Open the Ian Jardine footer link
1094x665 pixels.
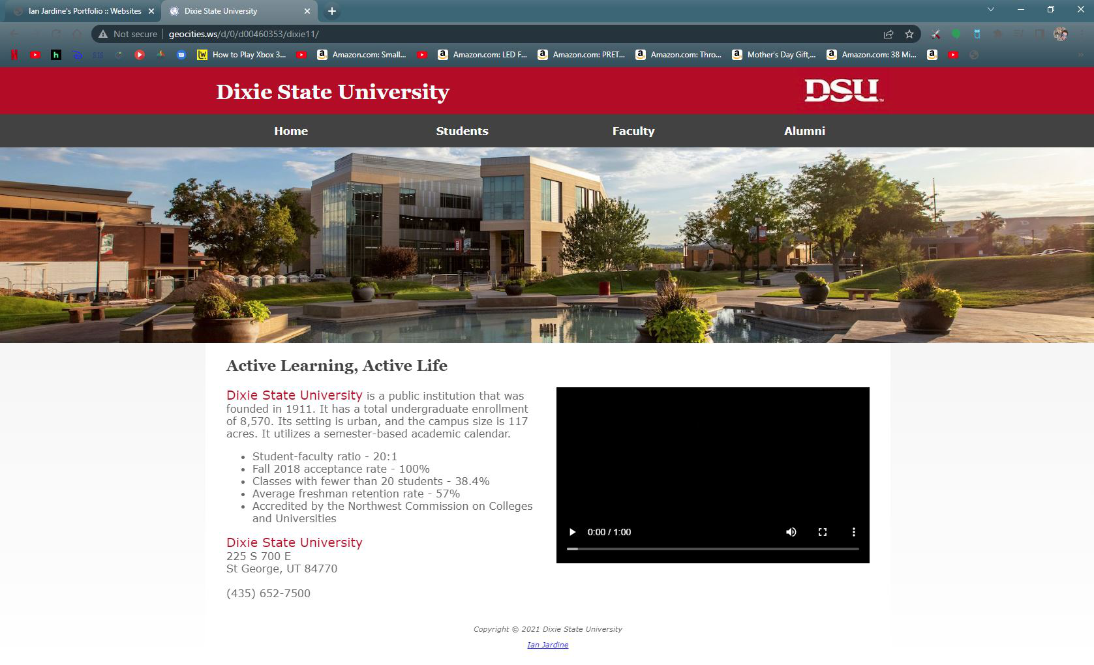(x=548, y=645)
